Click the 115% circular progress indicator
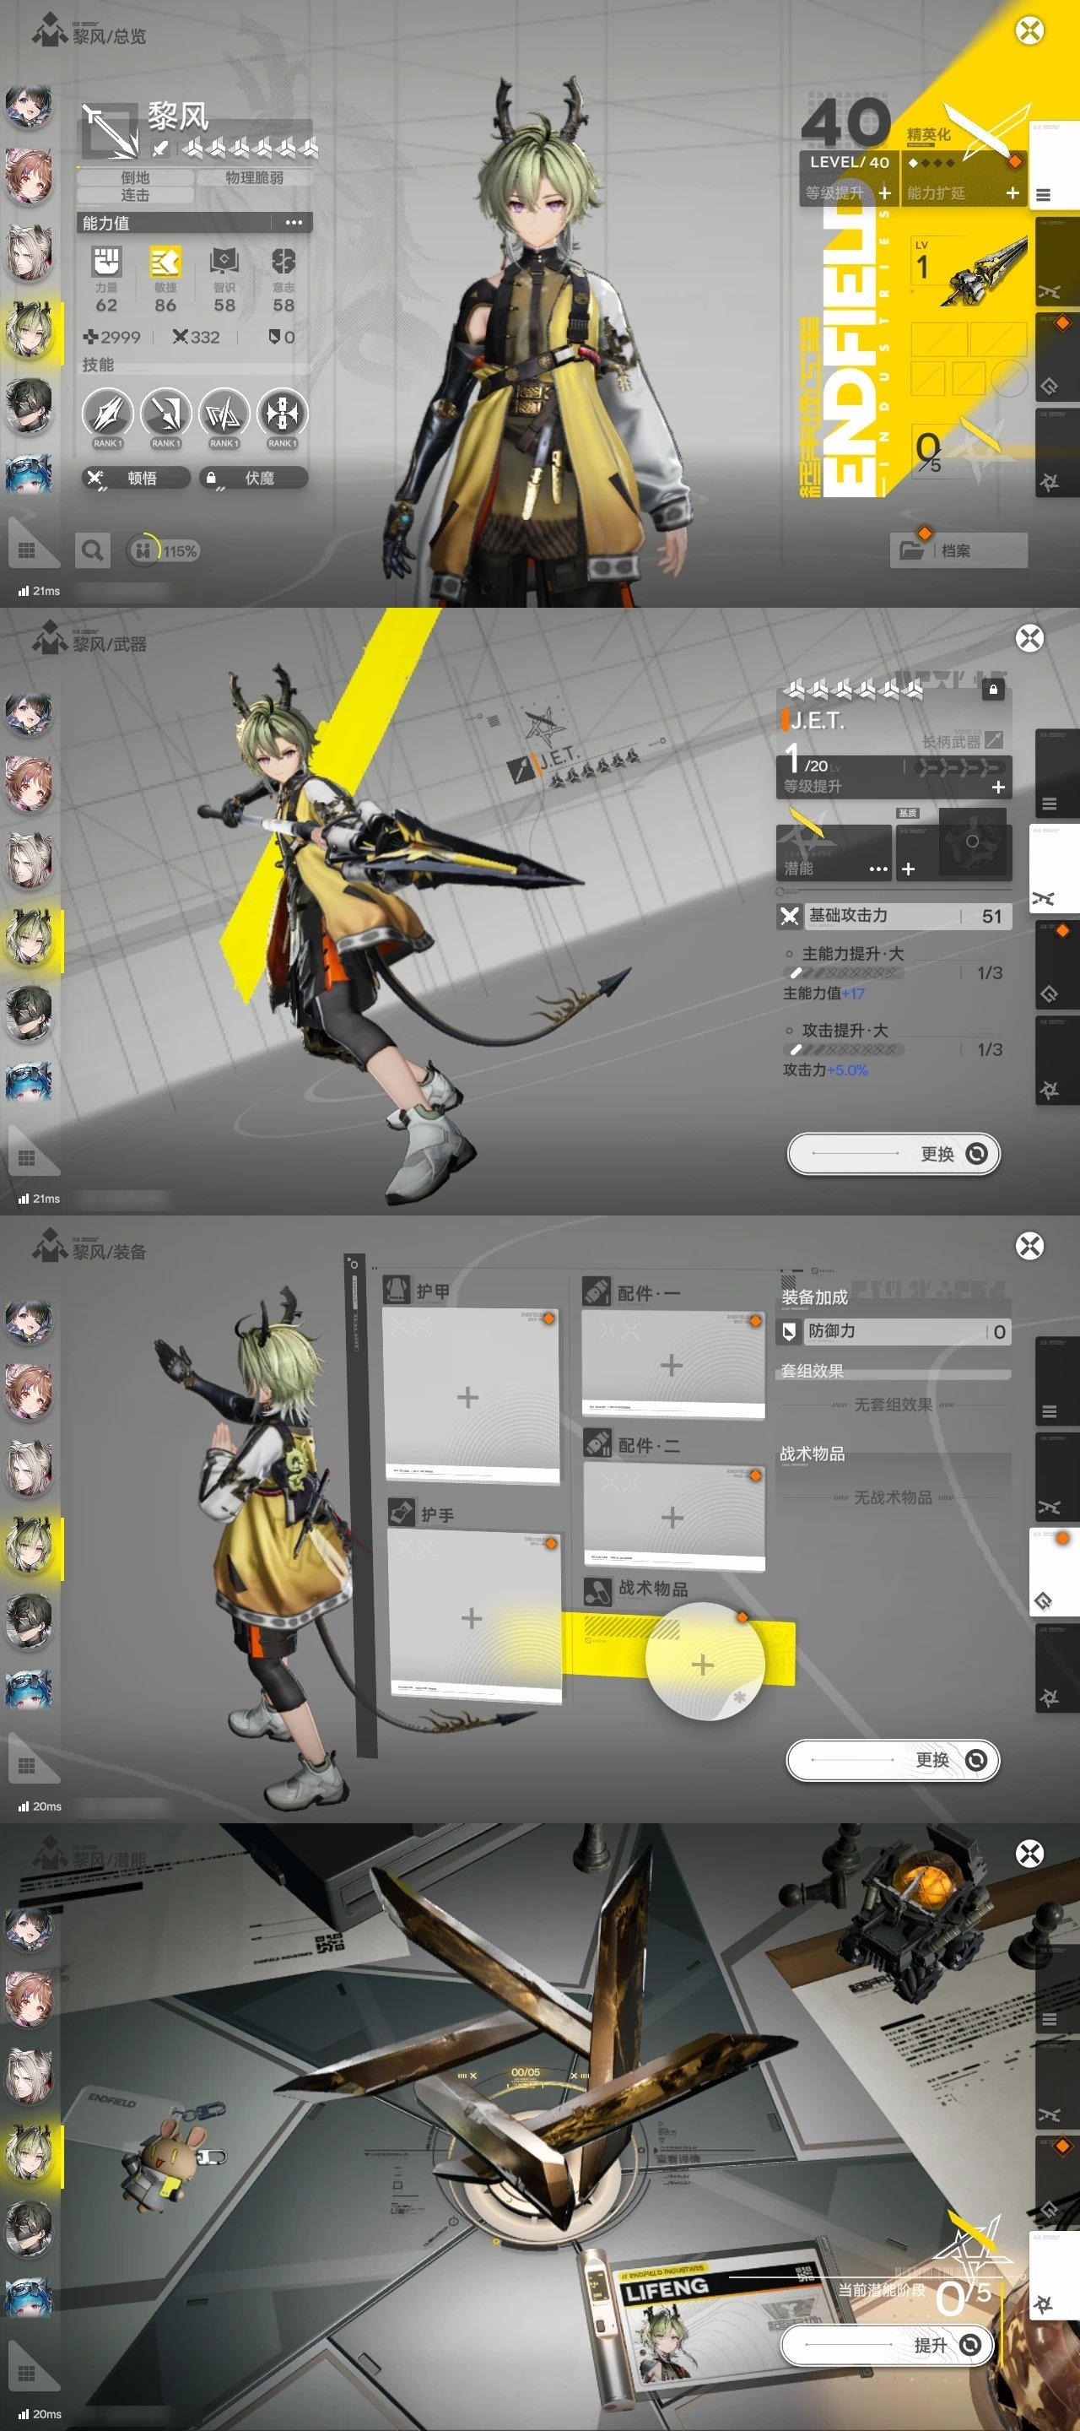This screenshot has width=1080, height=2431. pyautogui.click(x=162, y=550)
